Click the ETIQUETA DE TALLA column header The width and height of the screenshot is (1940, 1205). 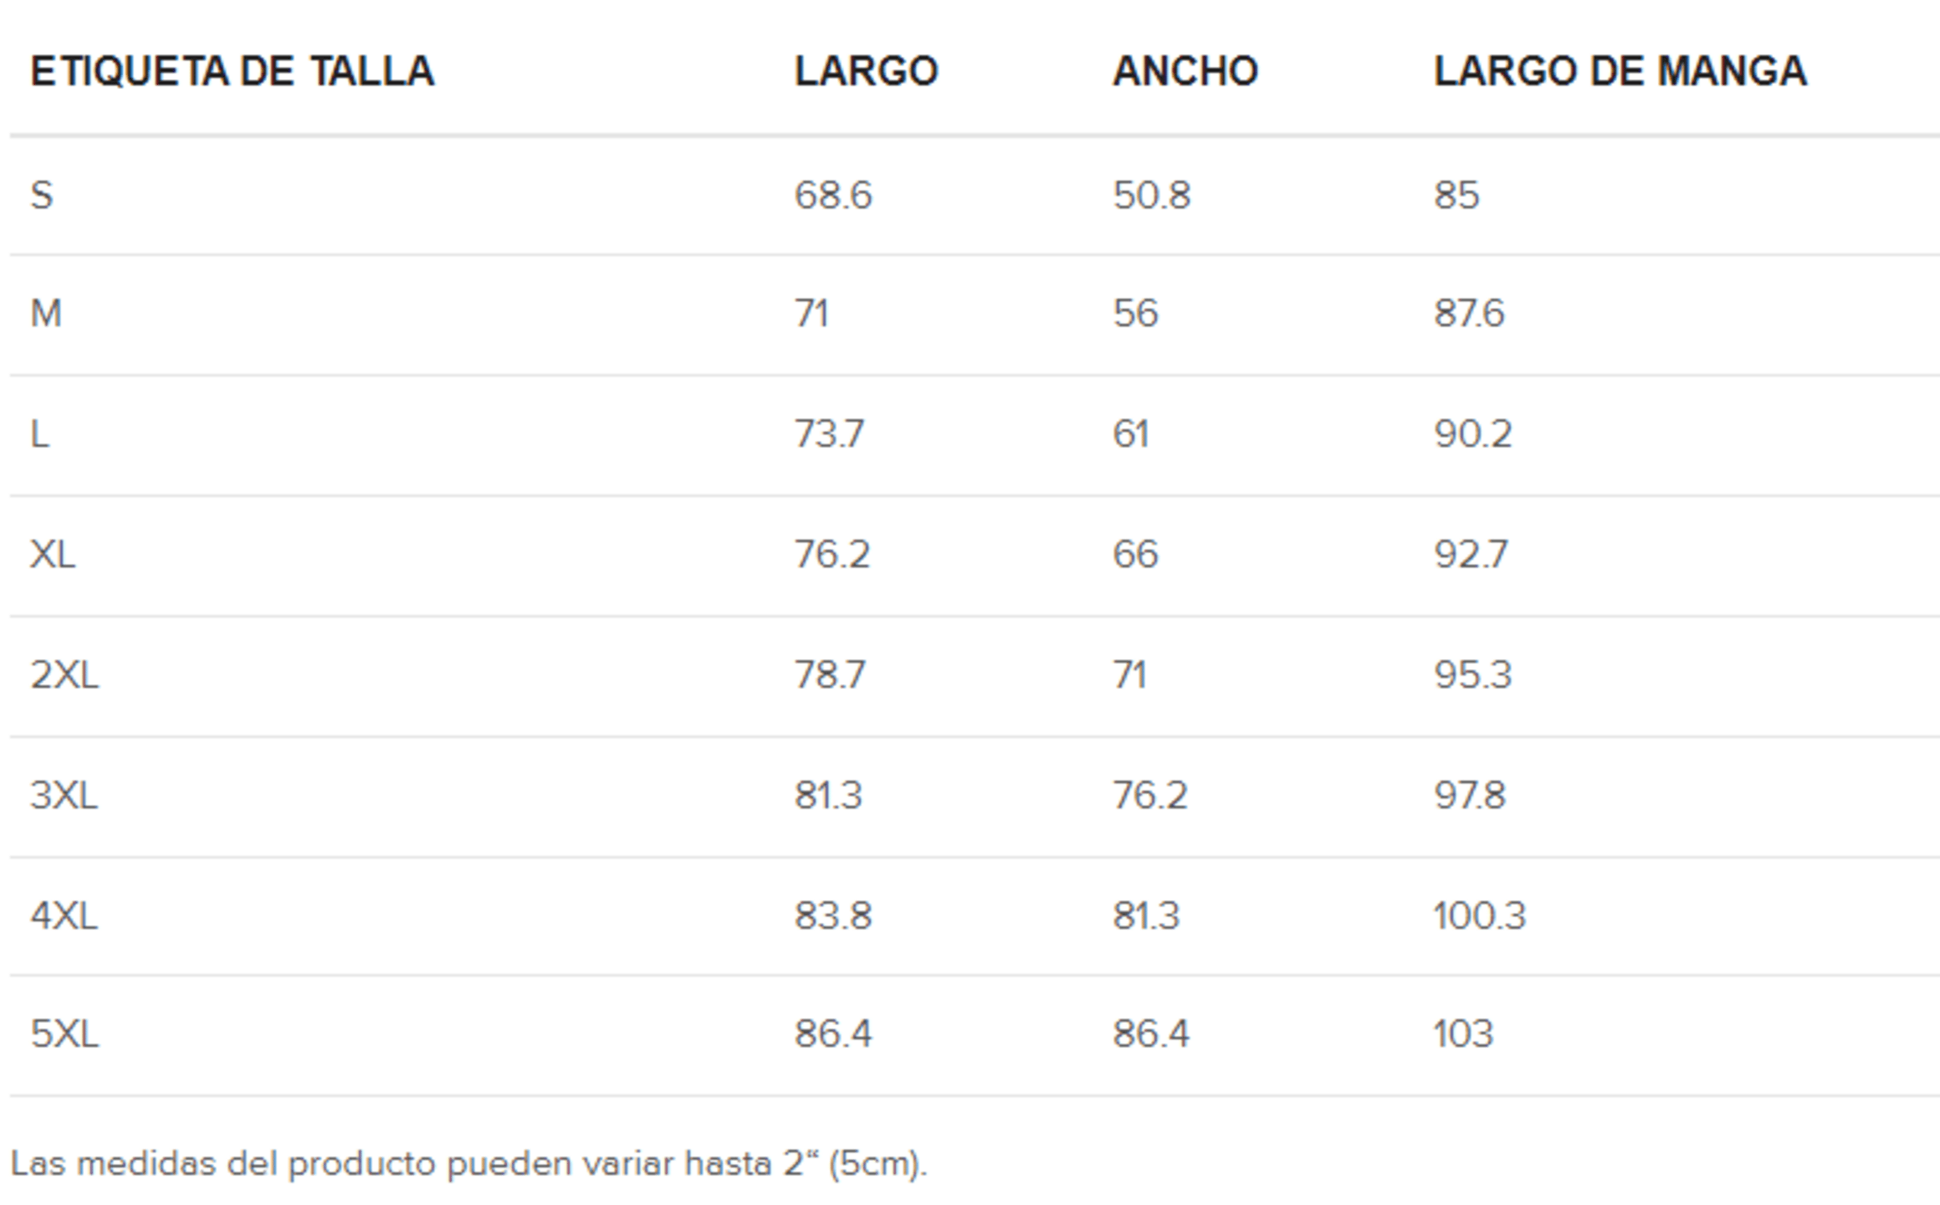coord(232,71)
